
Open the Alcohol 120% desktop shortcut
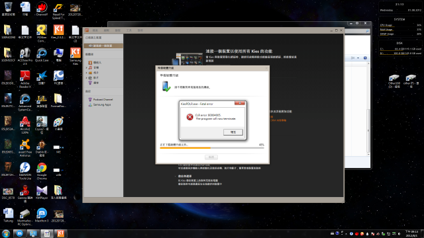tap(25, 125)
